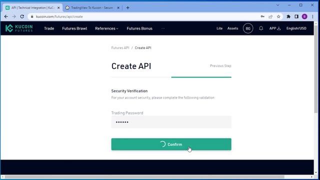Click the KuCoin Futures logo
320x180 pixels.
[x=19, y=28]
